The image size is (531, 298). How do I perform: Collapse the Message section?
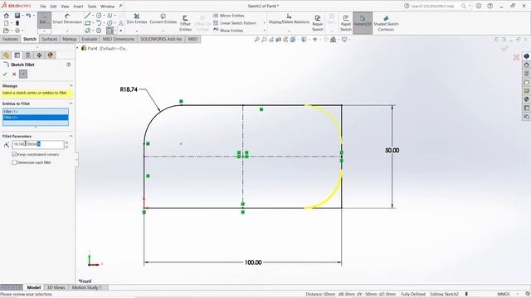pyautogui.click(x=71, y=86)
